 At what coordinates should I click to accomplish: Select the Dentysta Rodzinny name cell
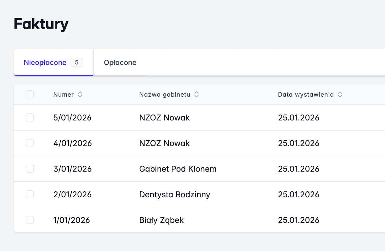click(x=174, y=194)
